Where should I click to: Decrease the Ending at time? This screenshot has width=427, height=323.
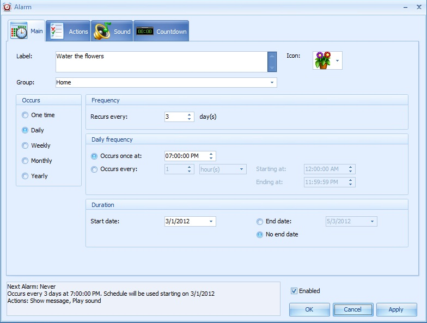tap(351, 184)
